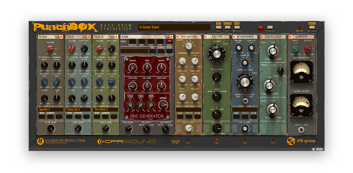Select SAMPLE kick mode button
This screenshot has width=353, height=173.
(132, 41)
